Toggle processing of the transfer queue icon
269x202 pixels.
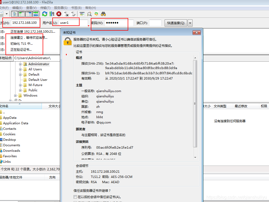[52, 14]
